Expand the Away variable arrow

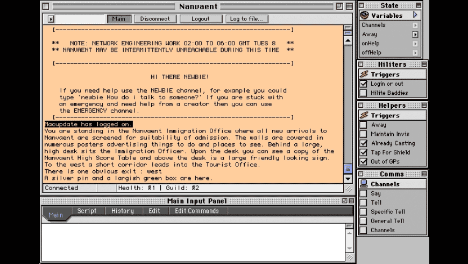click(x=415, y=34)
